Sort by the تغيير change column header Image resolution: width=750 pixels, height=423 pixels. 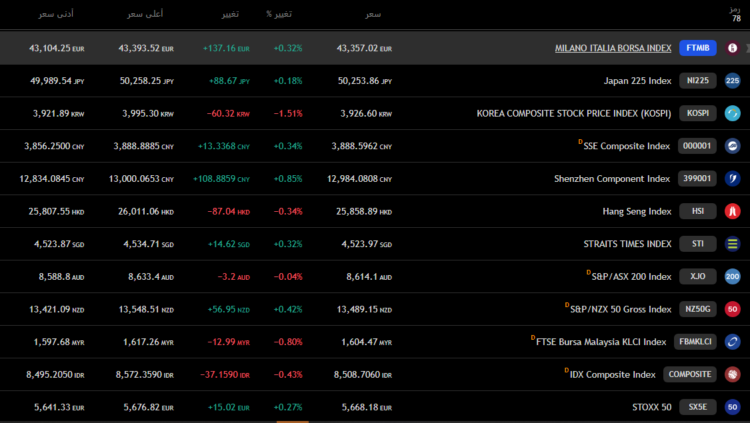pyautogui.click(x=230, y=15)
